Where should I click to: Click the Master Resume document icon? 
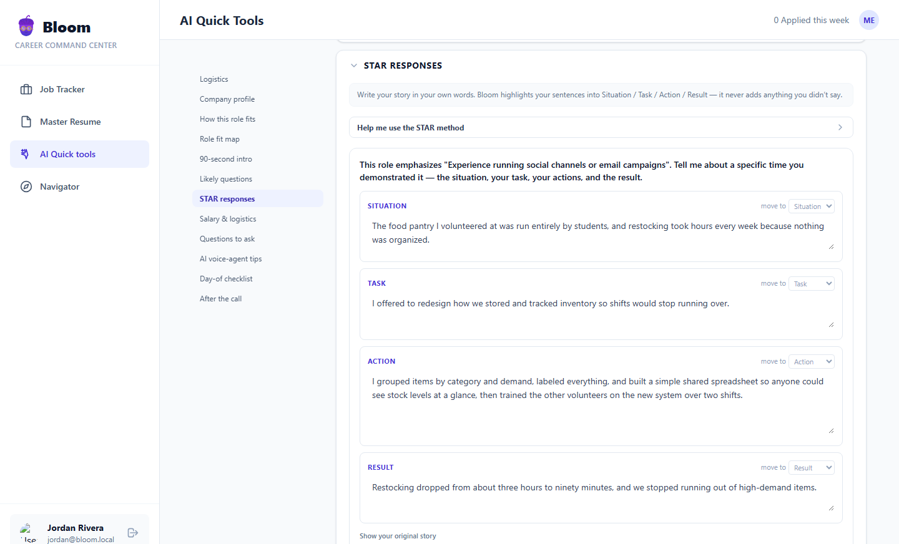[26, 122]
